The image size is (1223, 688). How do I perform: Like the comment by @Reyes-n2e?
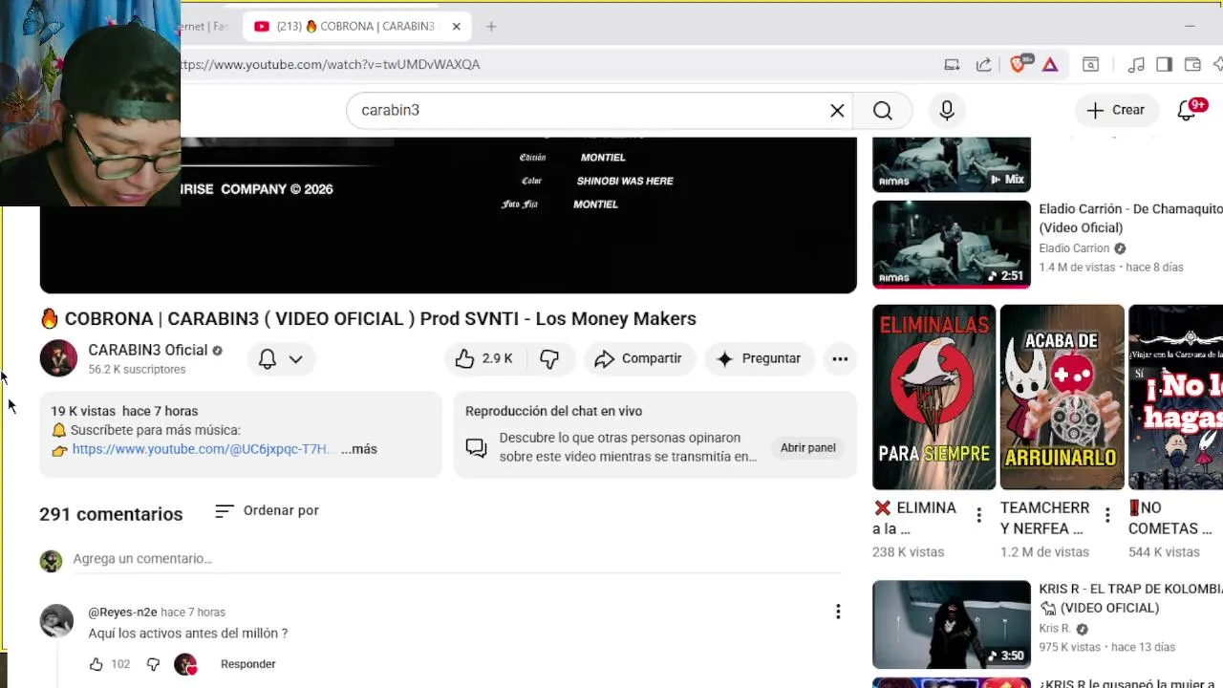click(96, 664)
